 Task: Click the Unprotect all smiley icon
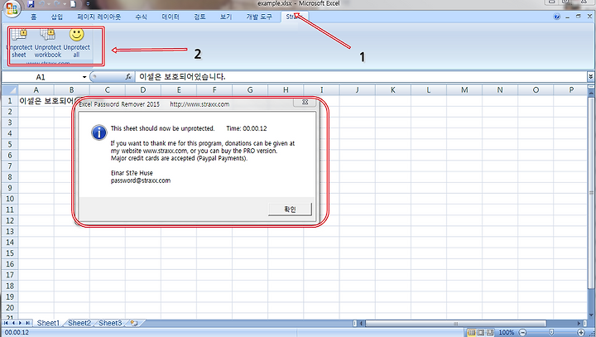click(76, 35)
